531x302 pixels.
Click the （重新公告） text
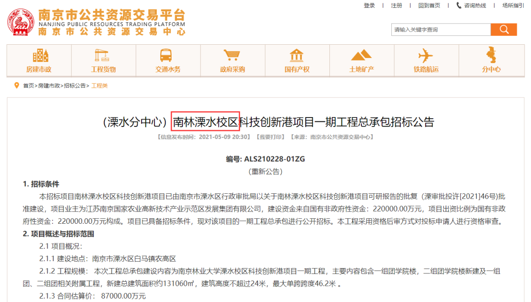[x=265, y=172]
